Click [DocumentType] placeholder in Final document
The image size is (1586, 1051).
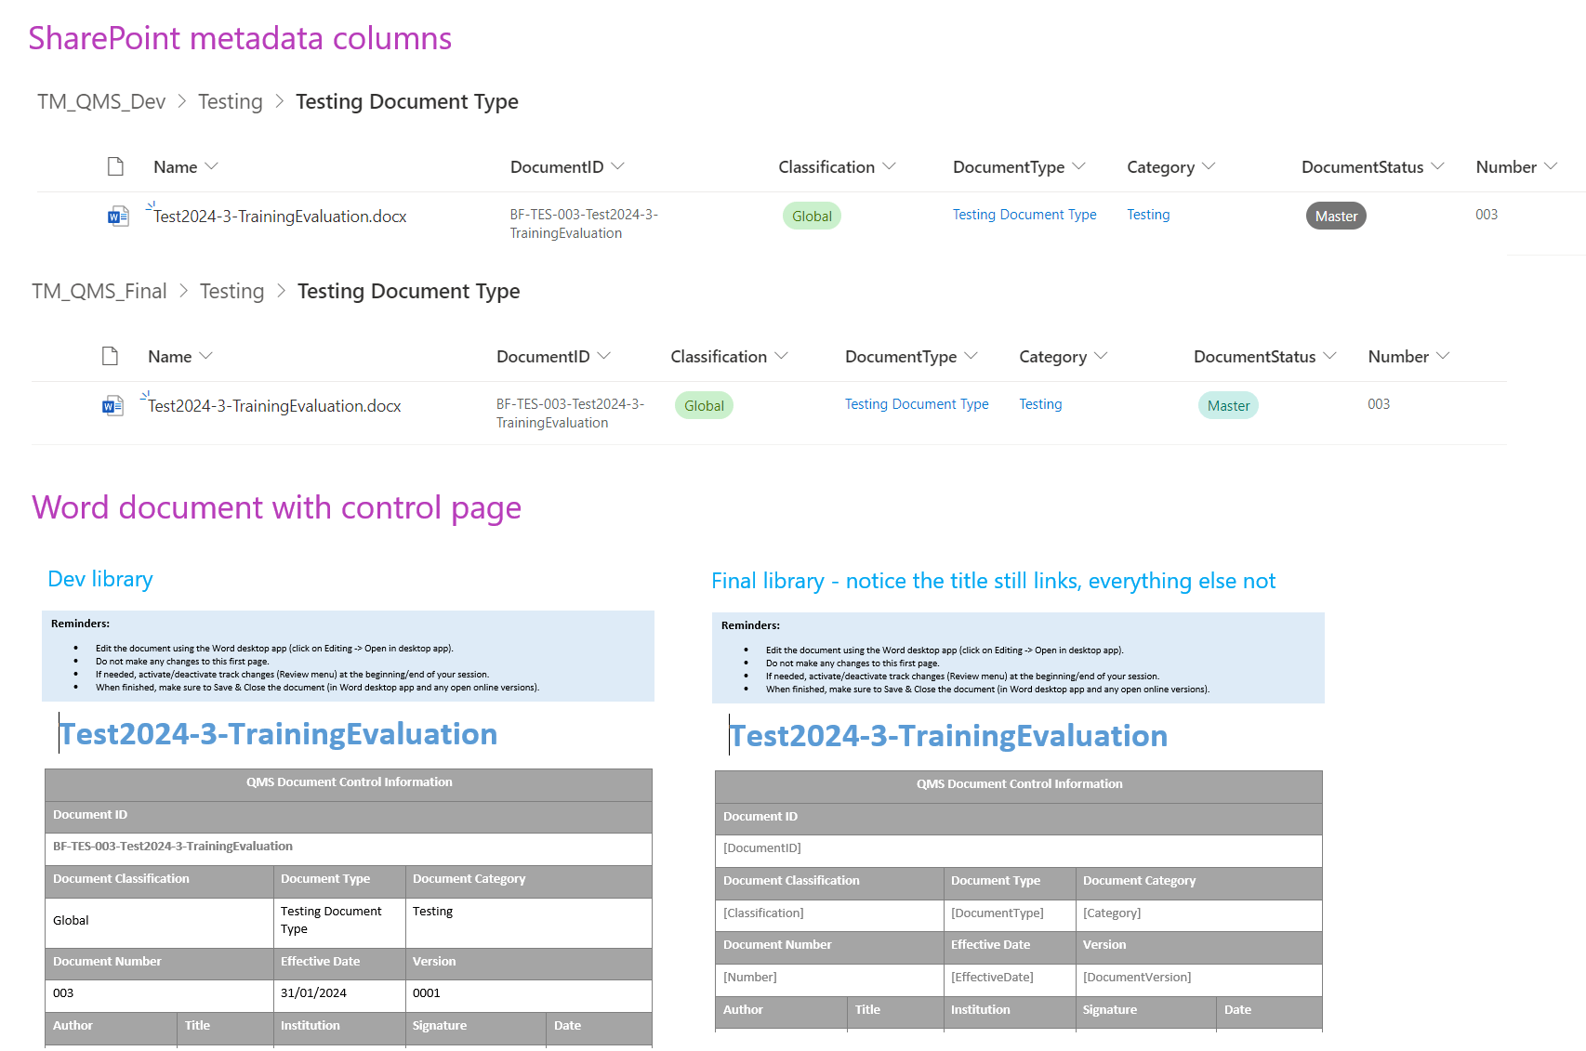(998, 913)
